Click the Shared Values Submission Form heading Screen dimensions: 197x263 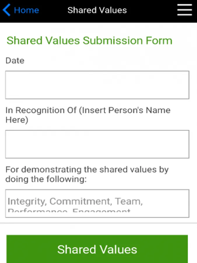pos(89,41)
